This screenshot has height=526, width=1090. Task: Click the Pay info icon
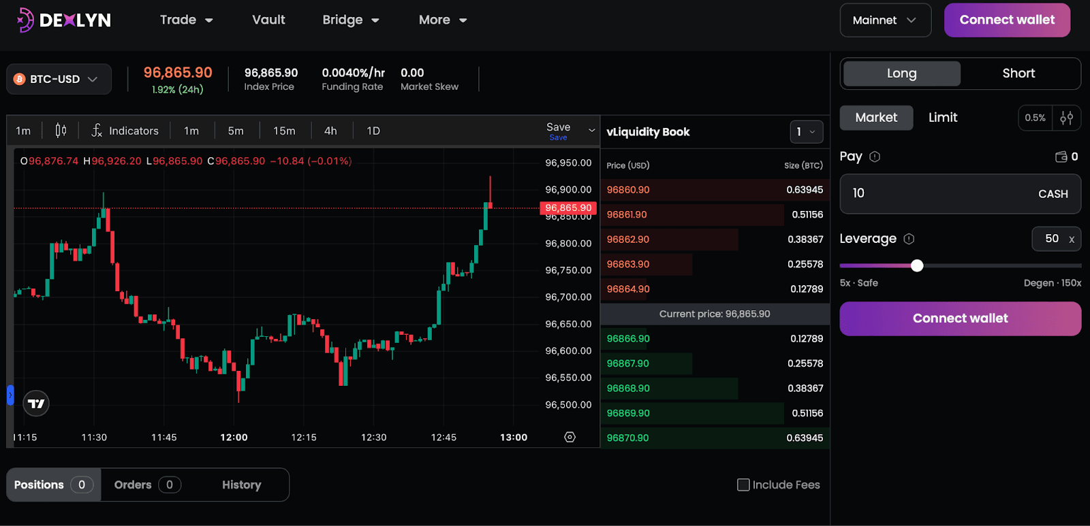[875, 157]
